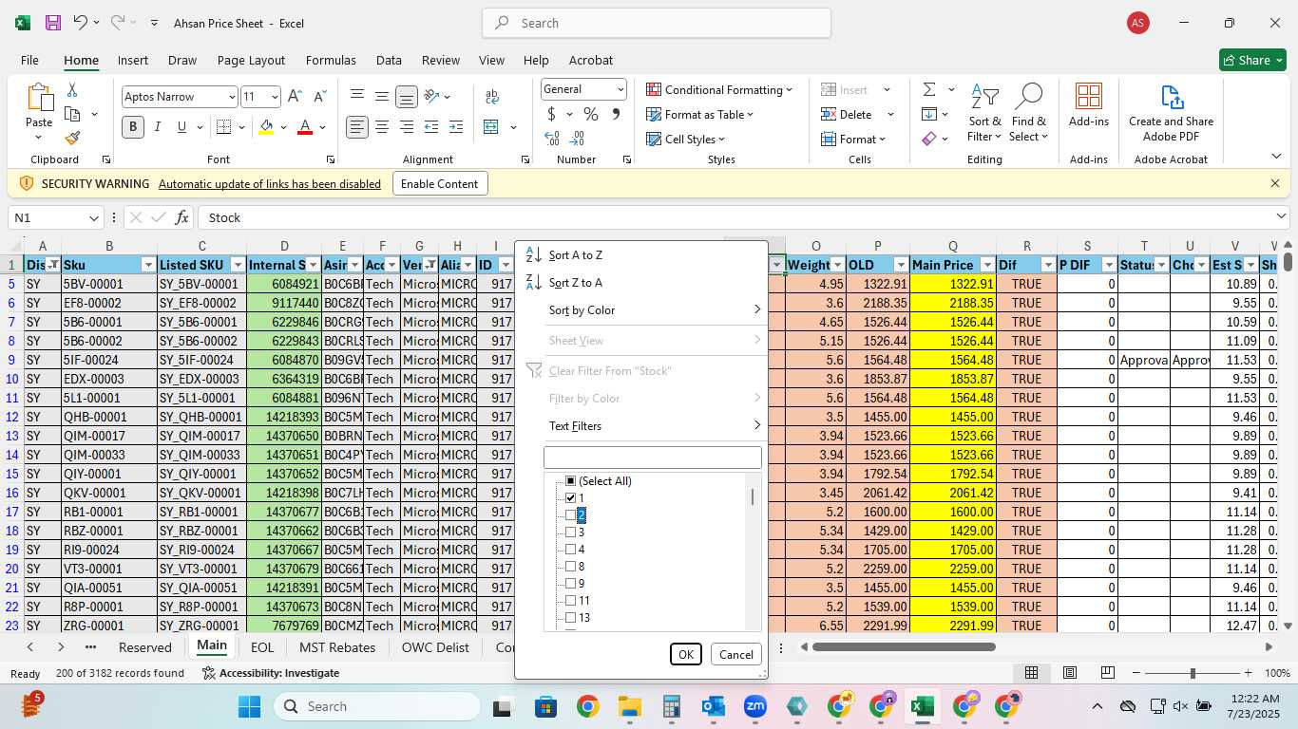The width and height of the screenshot is (1298, 729).
Task: Click the Comma Style icon
Action: 616,114
